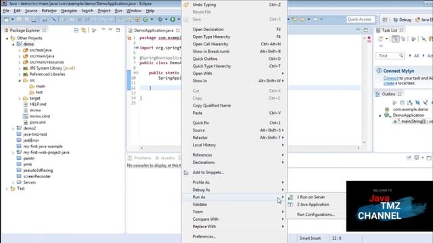Click the New Java Package toolbar icon
Viewport: 433px width, 243px height.
point(137,20)
